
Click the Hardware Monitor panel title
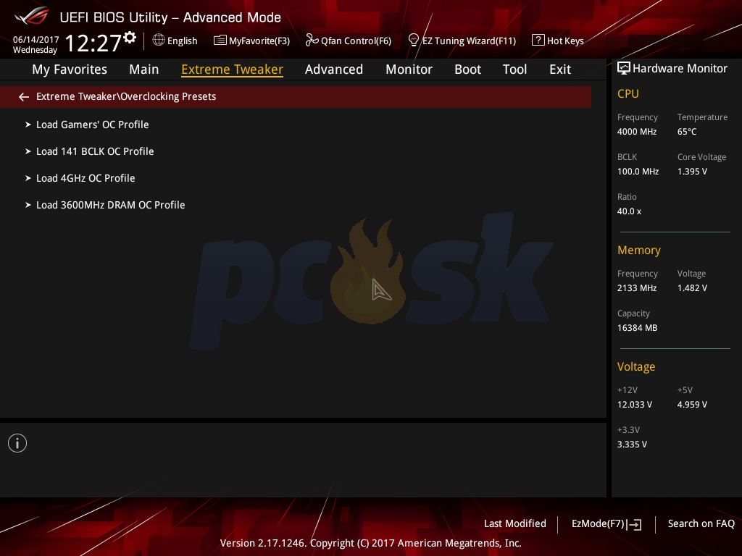(x=680, y=69)
